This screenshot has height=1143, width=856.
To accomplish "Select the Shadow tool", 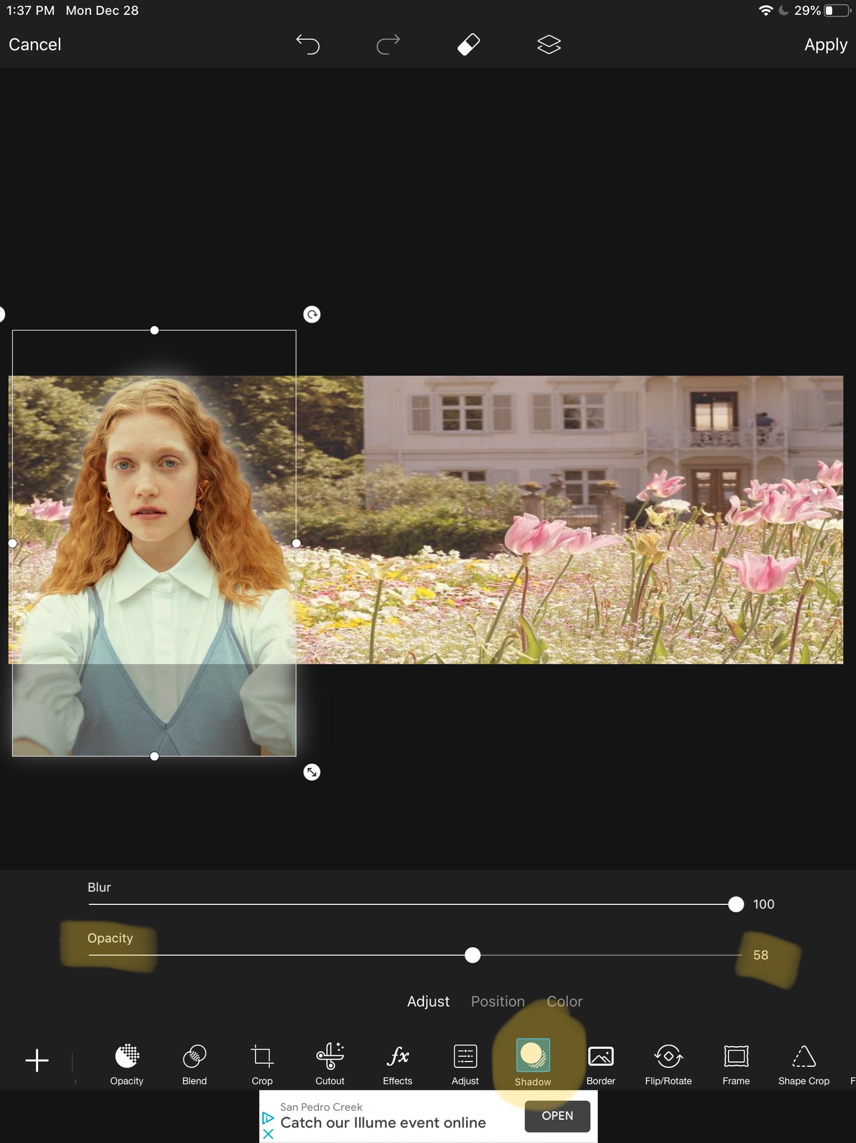I will click(x=533, y=1063).
